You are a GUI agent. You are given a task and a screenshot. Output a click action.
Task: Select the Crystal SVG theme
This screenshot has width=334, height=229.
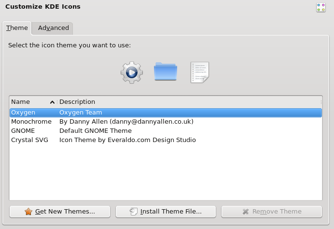(x=29, y=140)
